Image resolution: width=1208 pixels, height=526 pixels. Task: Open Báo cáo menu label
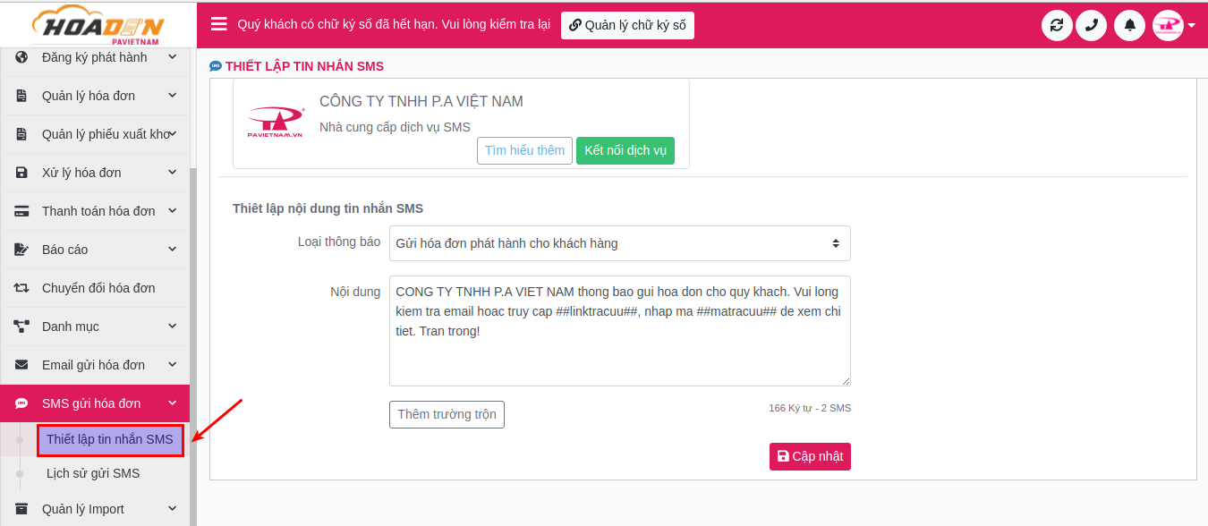(64, 250)
